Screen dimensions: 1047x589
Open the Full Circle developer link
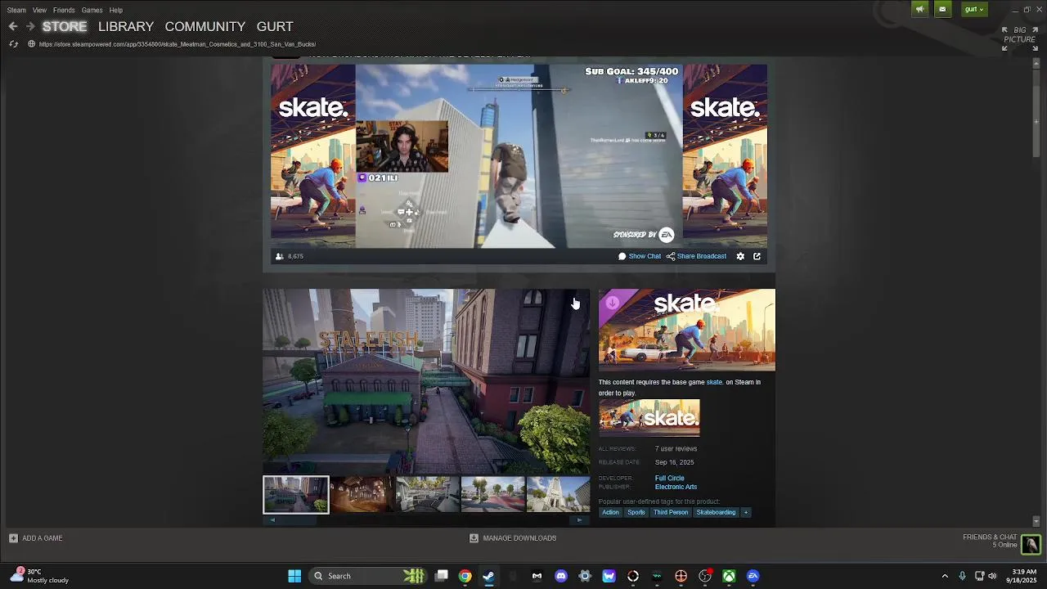(x=669, y=479)
